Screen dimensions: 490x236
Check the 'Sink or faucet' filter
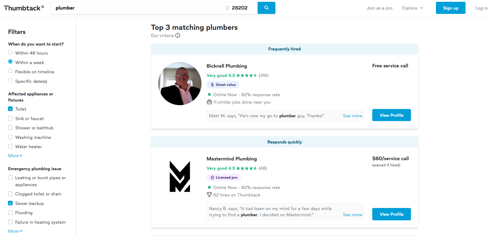click(10, 118)
